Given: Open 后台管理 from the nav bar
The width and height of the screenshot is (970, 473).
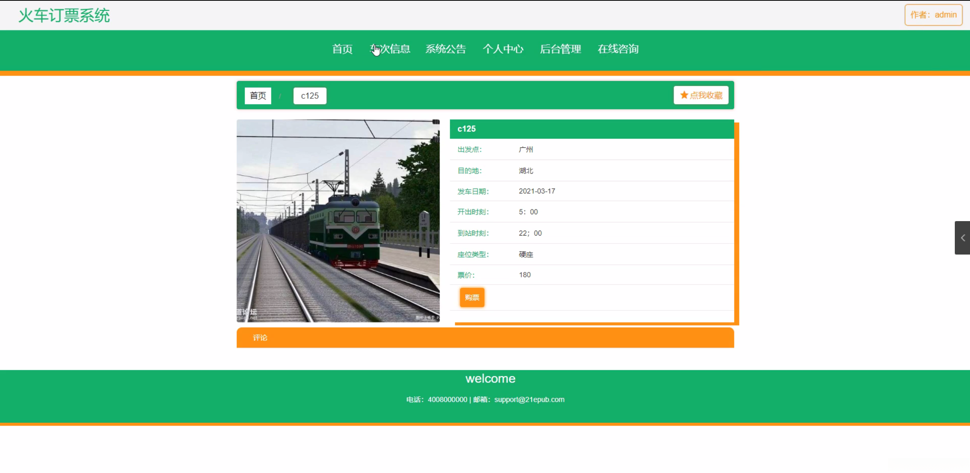Looking at the screenshot, I should pyautogui.click(x=560, y=49).
